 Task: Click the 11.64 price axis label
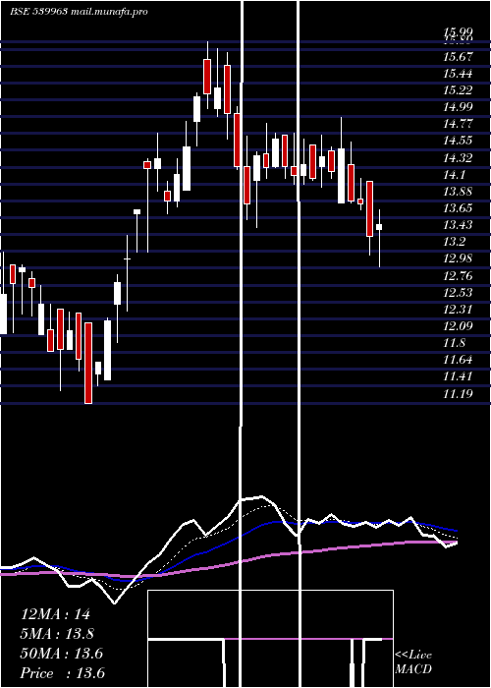[459, 360]
